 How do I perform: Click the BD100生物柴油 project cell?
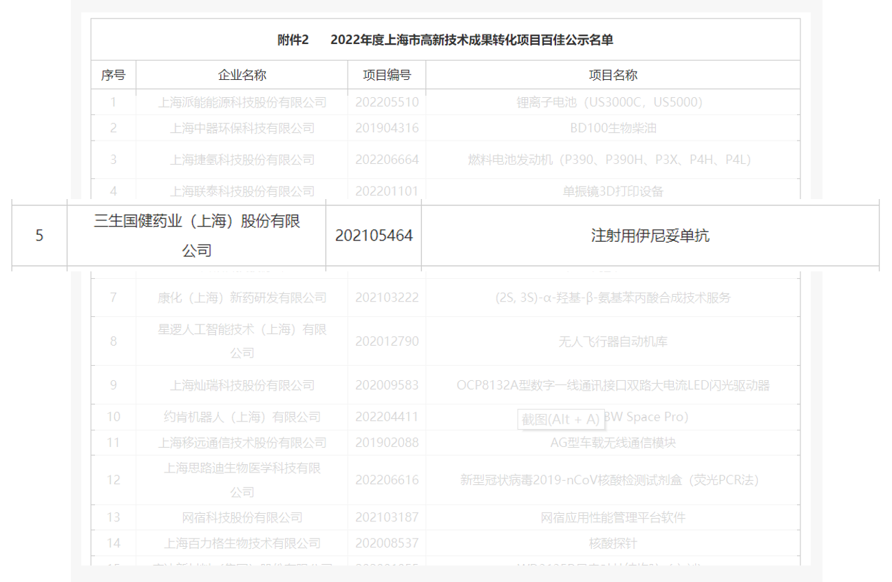[x=613, y=128]
